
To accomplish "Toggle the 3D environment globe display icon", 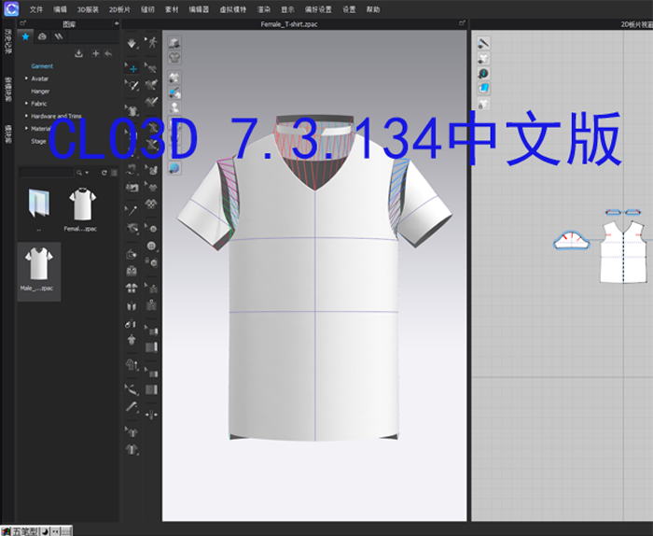I will [174, 168].
